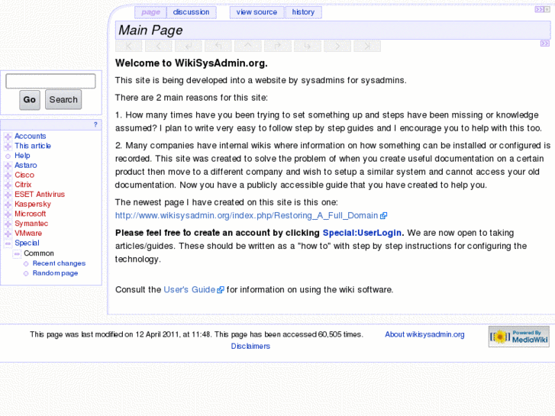Open the Recent changes link
This screenshot has width=555, height=416.
click(x=59, y=263)
